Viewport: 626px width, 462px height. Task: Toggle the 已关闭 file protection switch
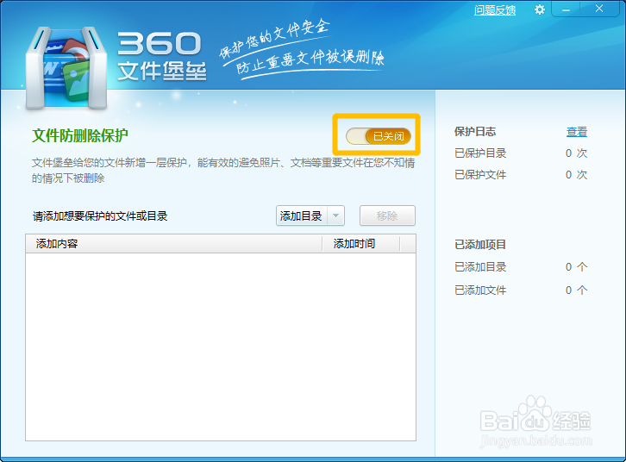point(378,136)
